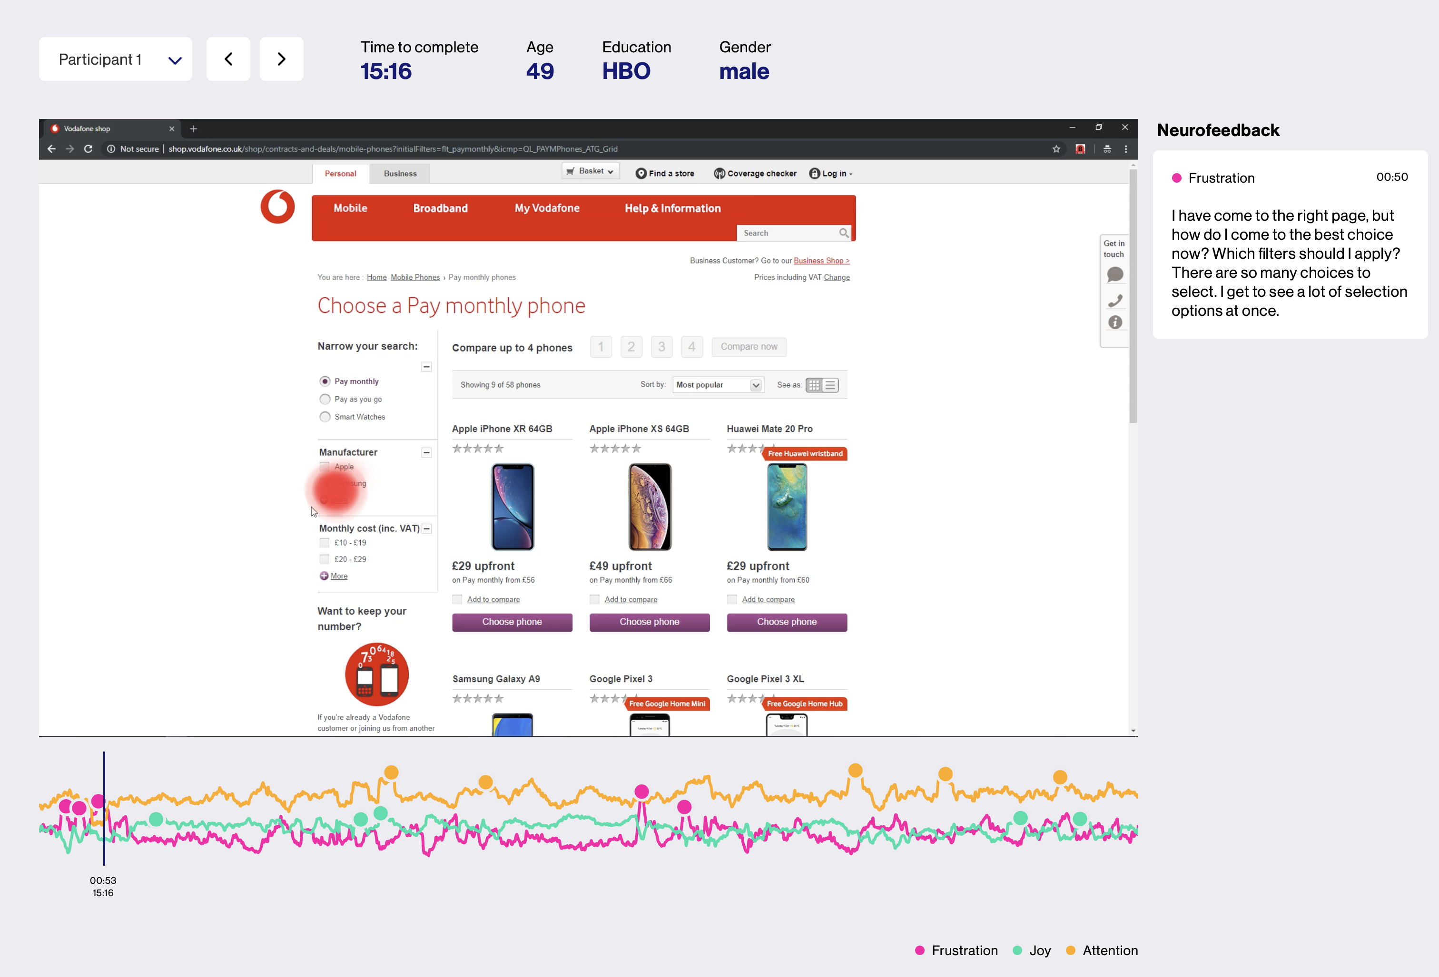Click the browser back arrow
This screenshot has width=1439, height=977.
pyautogui.click(x=51, y=148)
